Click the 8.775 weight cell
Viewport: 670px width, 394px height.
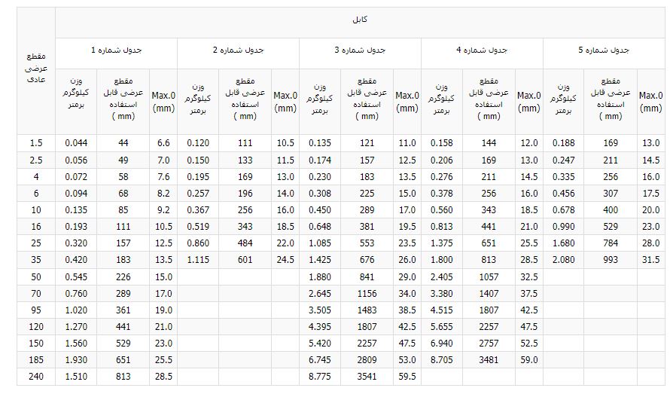point(320,377)
